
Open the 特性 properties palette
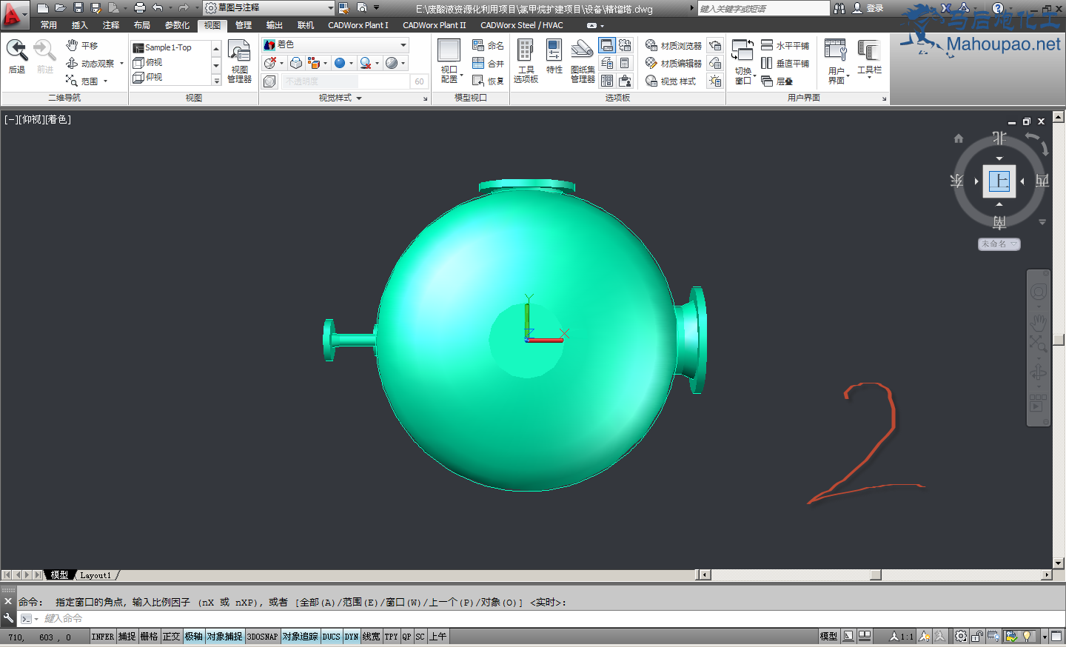click(x=554, y=57)
